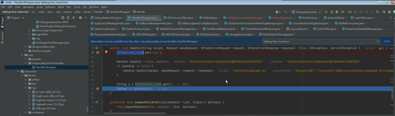Git update project blue arrow

point(356,12)
